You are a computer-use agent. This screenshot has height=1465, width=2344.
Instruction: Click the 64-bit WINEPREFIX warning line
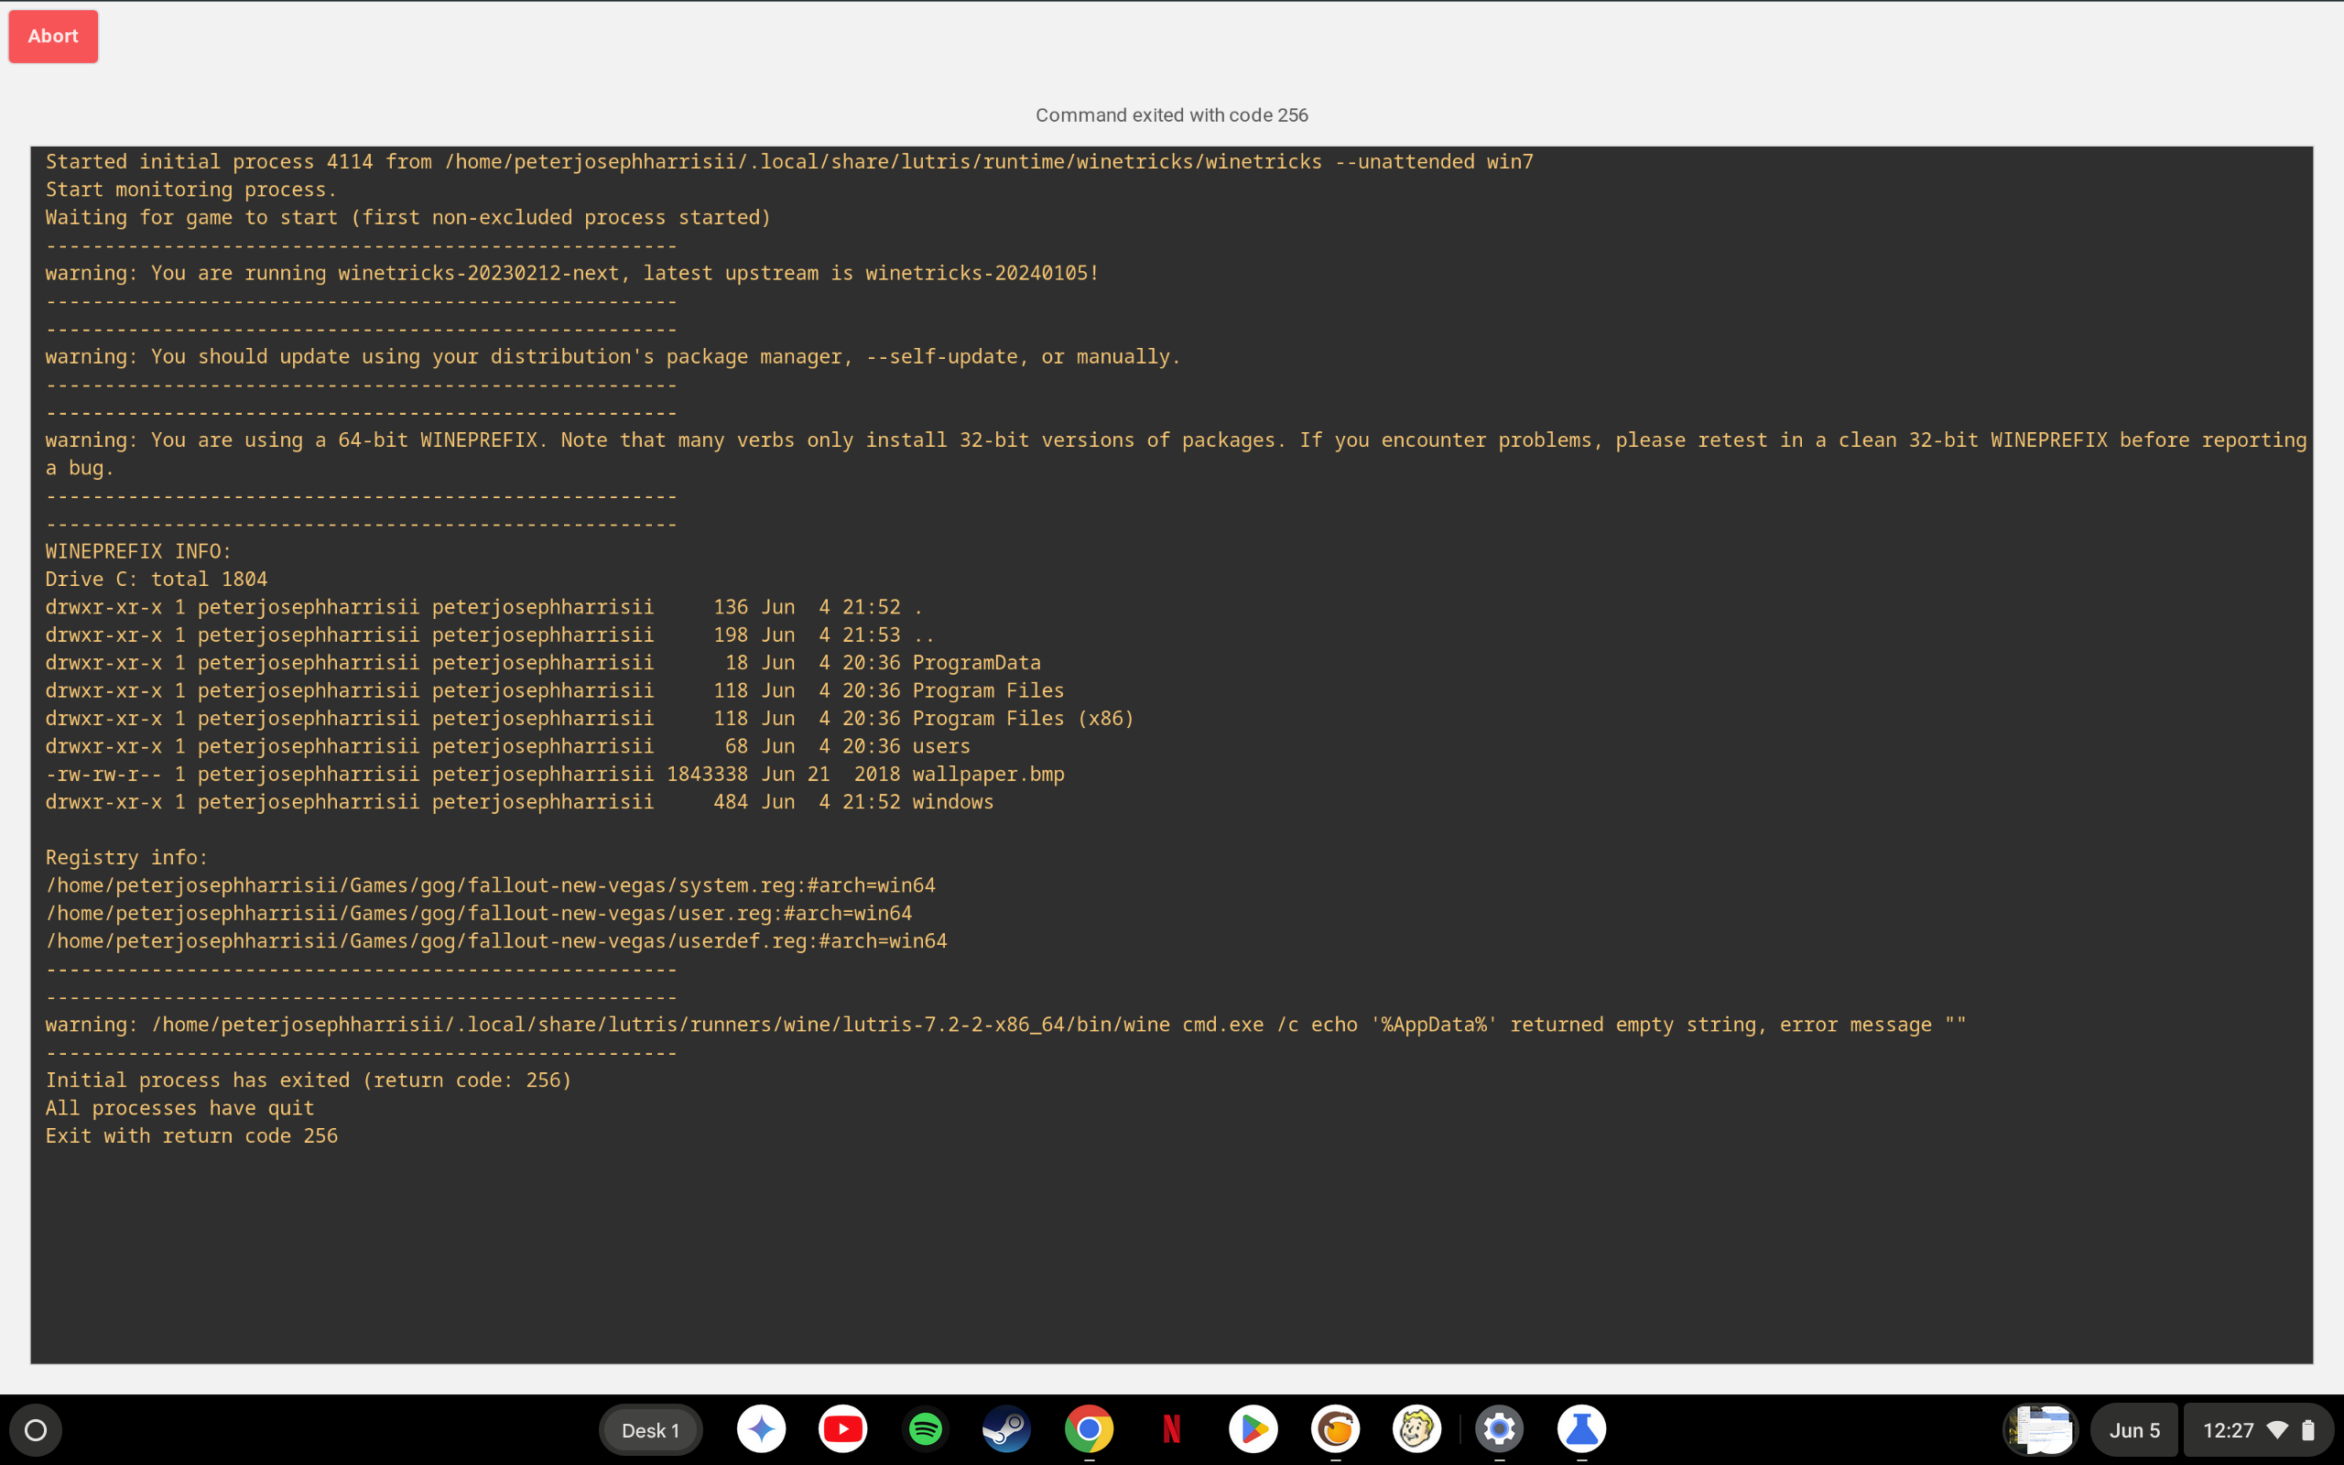coord(1176,453)
